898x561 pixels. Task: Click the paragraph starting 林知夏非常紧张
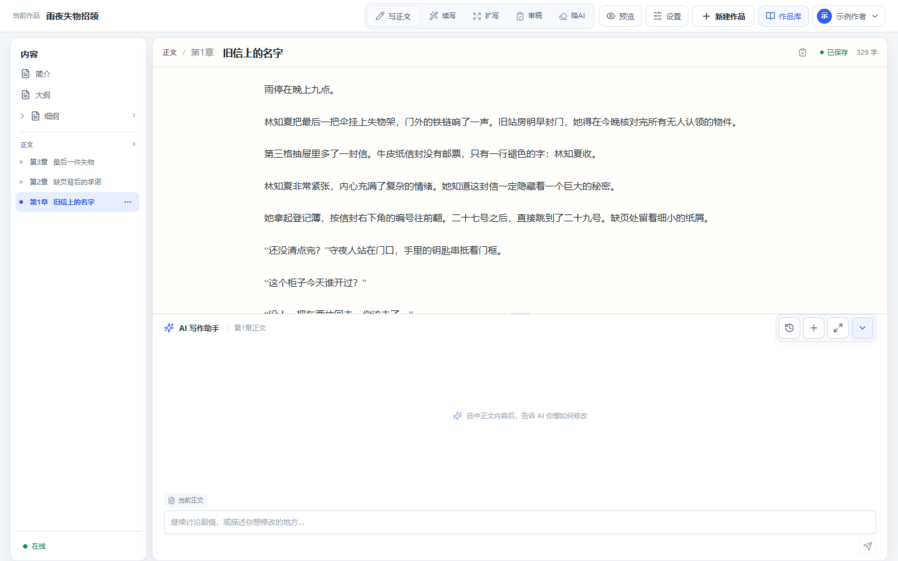click(442, 186)
